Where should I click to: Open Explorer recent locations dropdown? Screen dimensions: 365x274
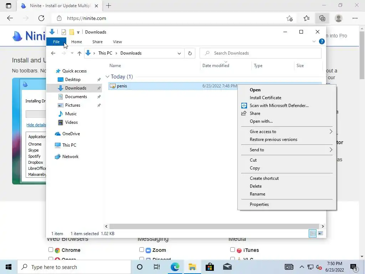click(72, 53)
